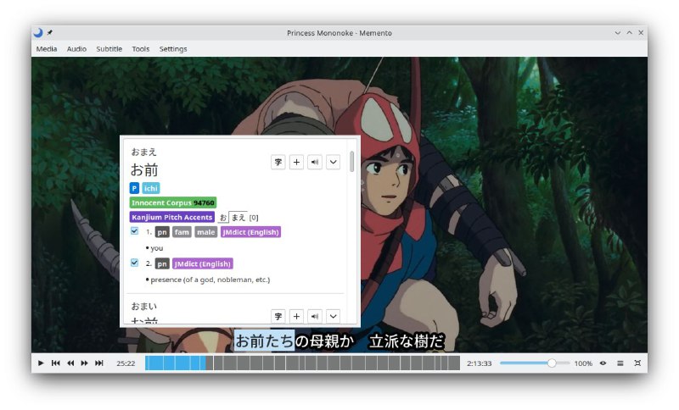Click the Kanjium Pitch Accents tag
This screenshot has width=679, height=410.
[172, 217]
